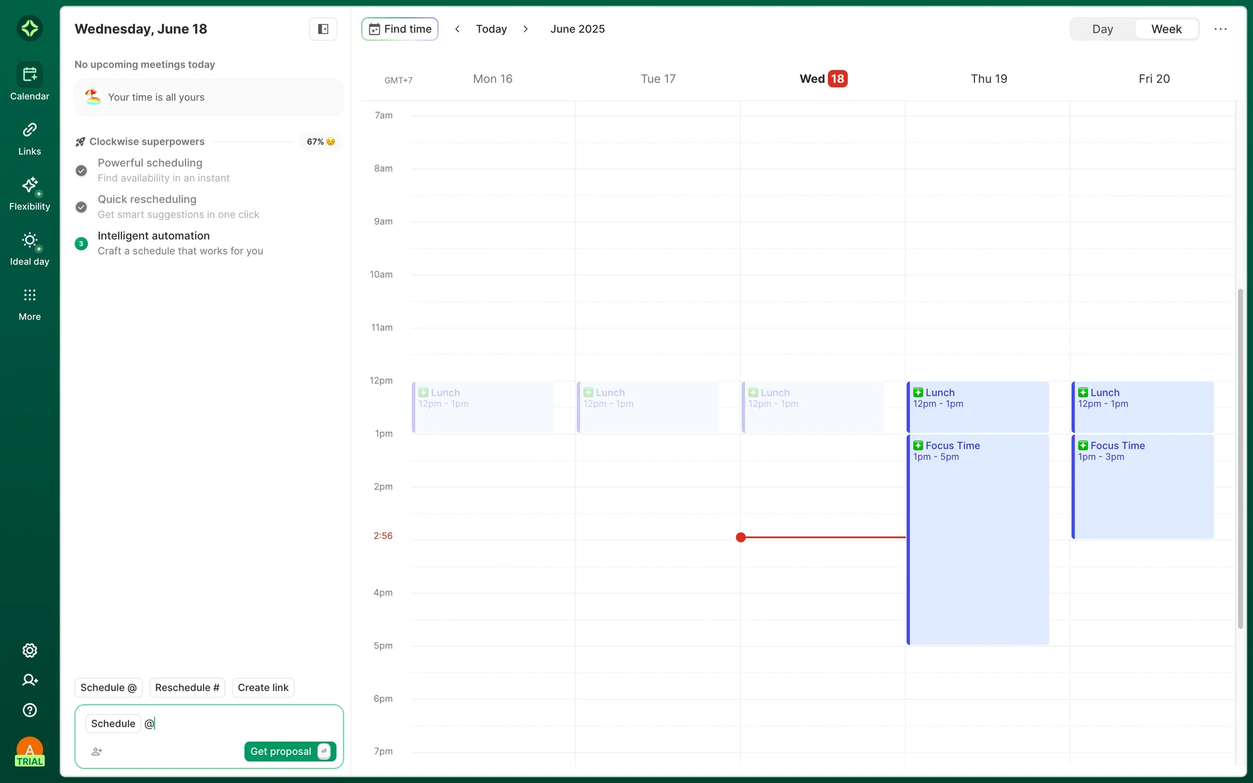
Task: Go to next week chevron
Action: tap(525, 29)
